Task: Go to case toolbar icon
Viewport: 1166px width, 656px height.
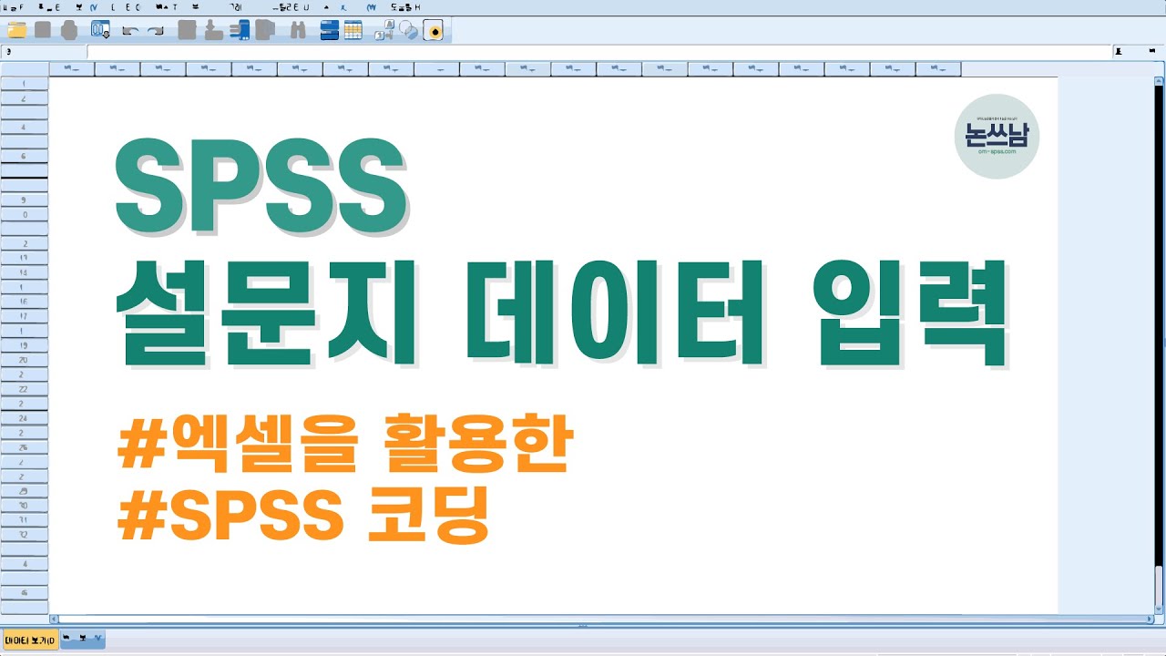Action: (188, 30)
